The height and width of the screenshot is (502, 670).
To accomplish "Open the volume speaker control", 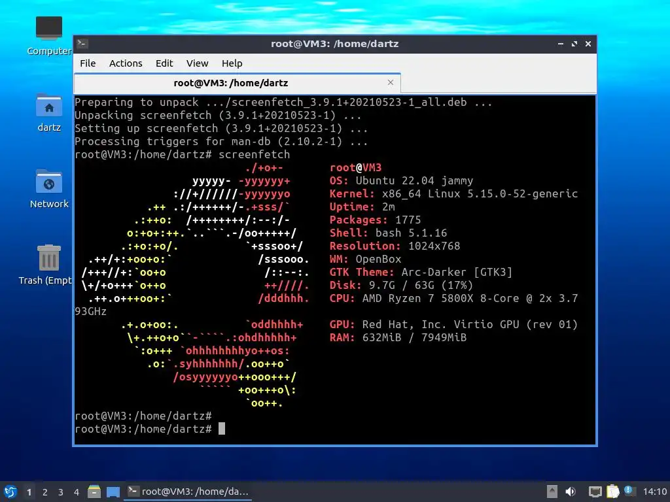I will (570, 492).
